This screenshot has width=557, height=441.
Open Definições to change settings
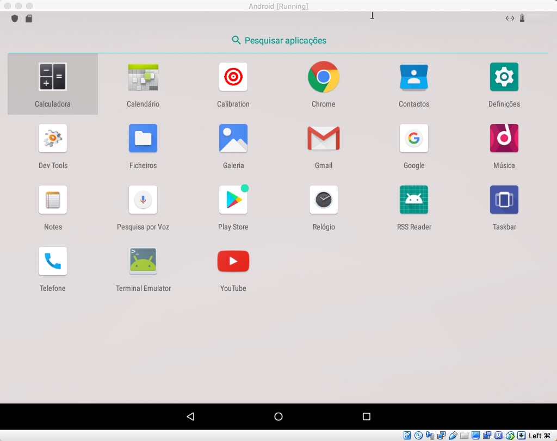click(x=504, y=77)
